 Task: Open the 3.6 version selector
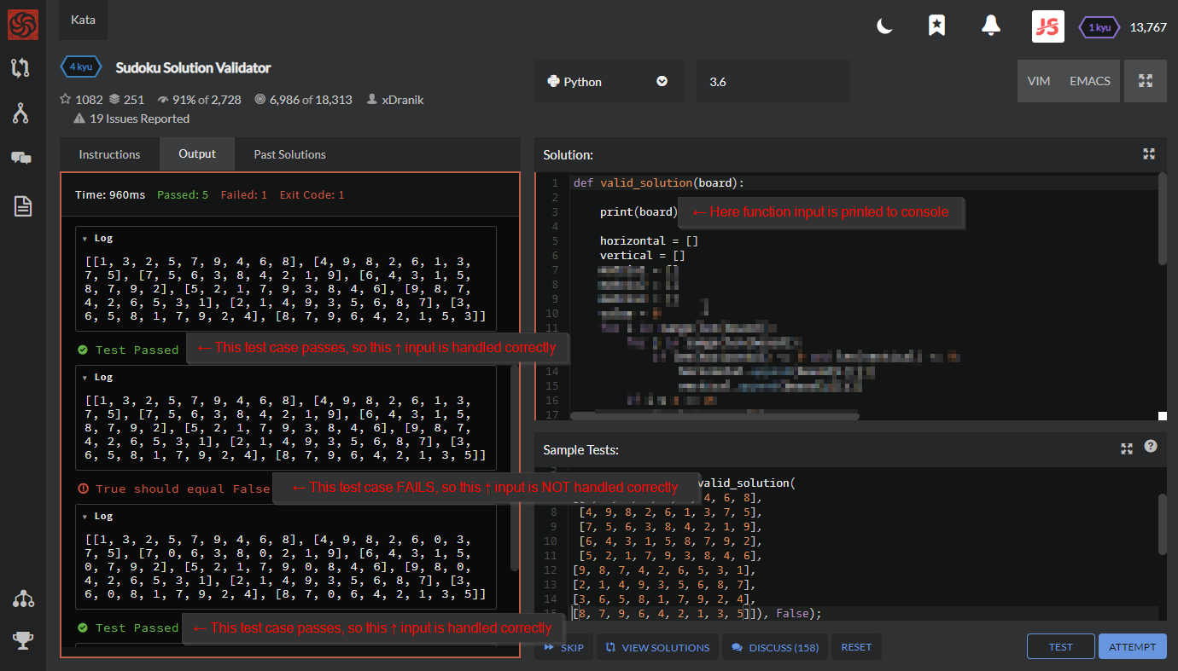pos(773,82)
